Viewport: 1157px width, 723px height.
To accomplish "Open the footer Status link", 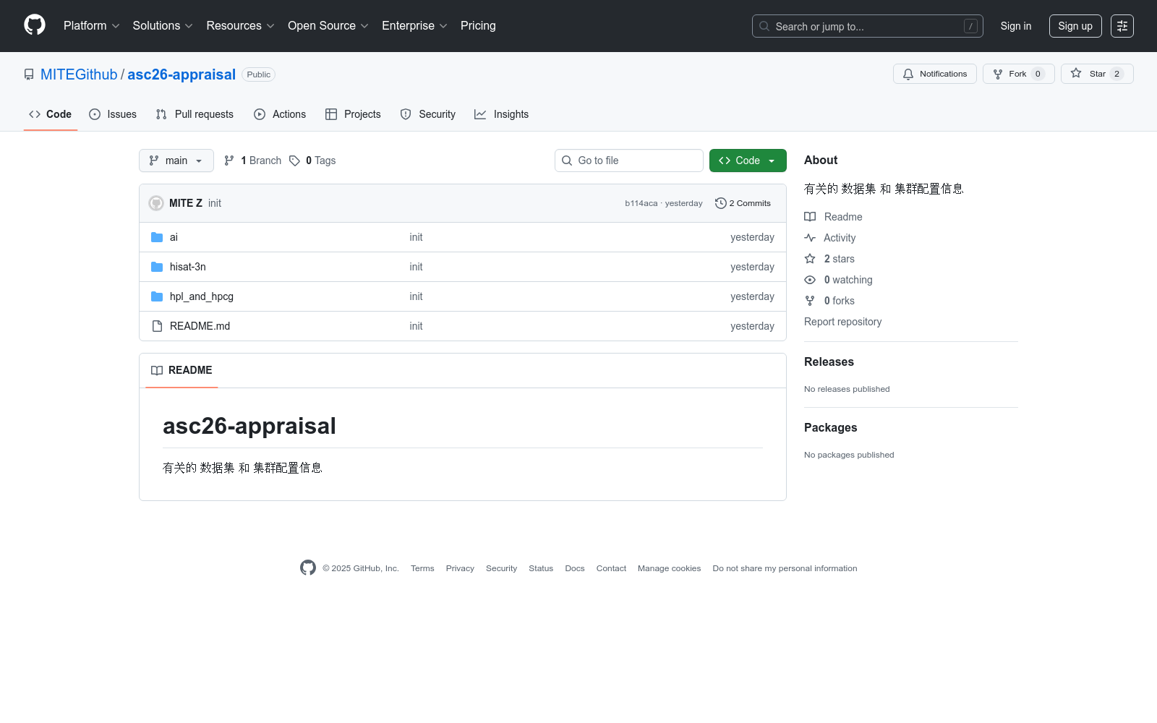I will pos(541,568).
